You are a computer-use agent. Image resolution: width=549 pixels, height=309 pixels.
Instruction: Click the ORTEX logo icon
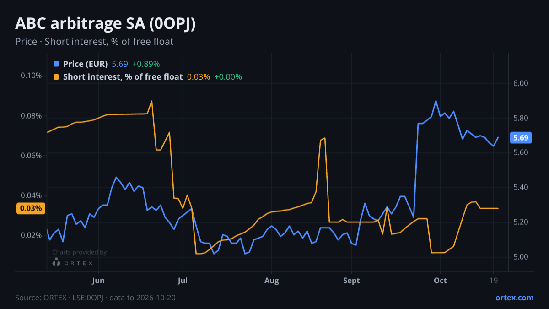click(x=56, y=262)
